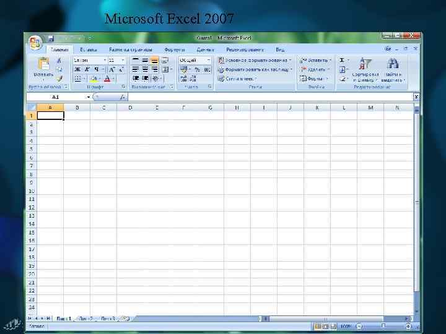Viewport: 446px width, 334px height.
Task: Open the round Office button menu
Action: click(x=35, y=43)
